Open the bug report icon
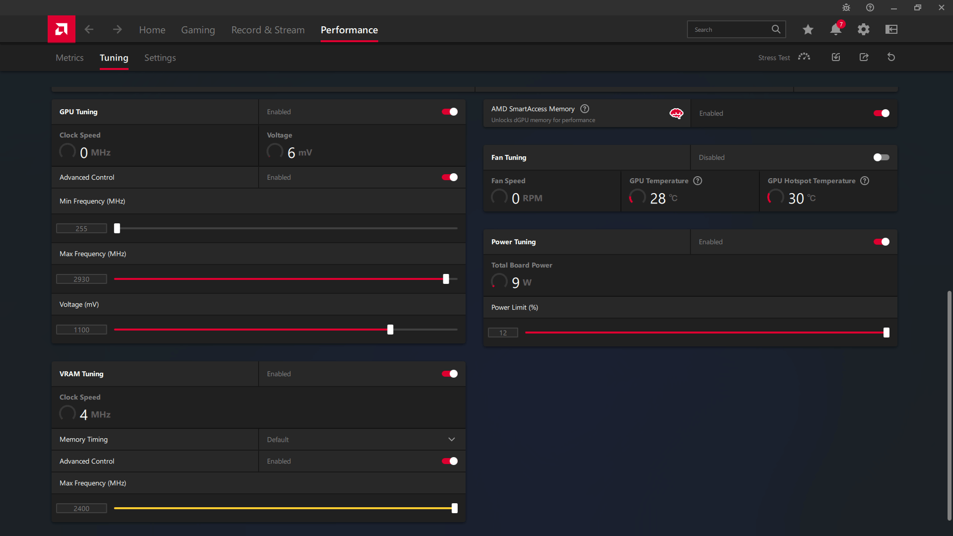953x536 pixels. (846, 7)
